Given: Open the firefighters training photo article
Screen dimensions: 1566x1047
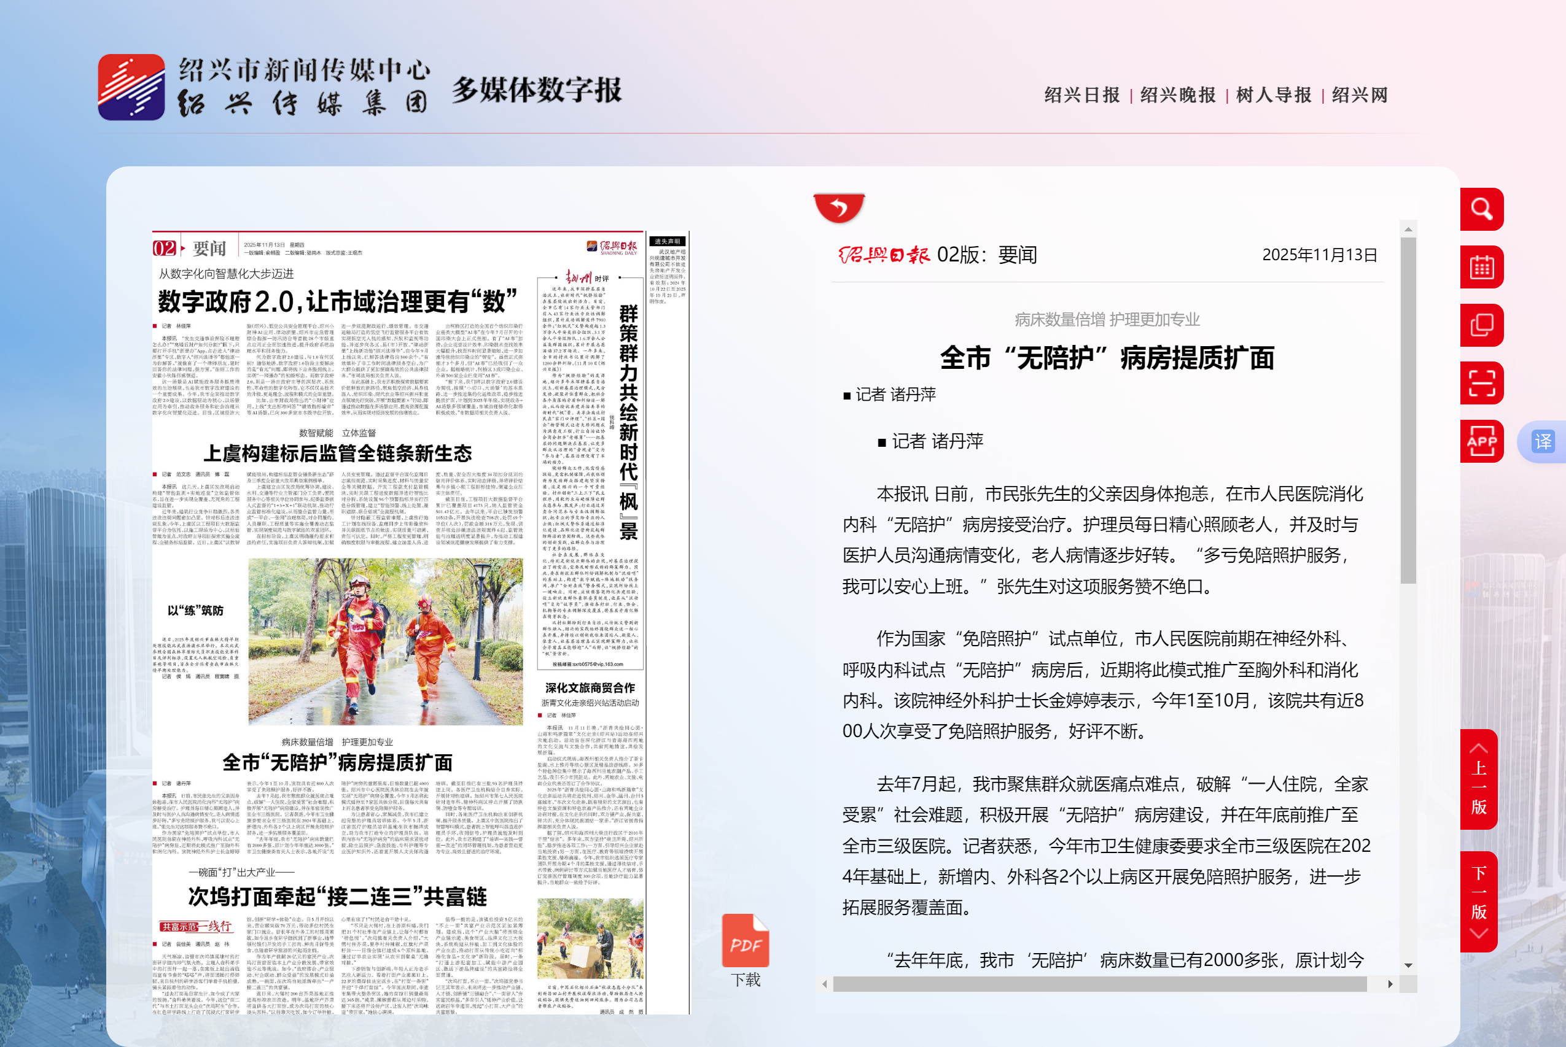Looking at the screenshot, I should [386, 642].
